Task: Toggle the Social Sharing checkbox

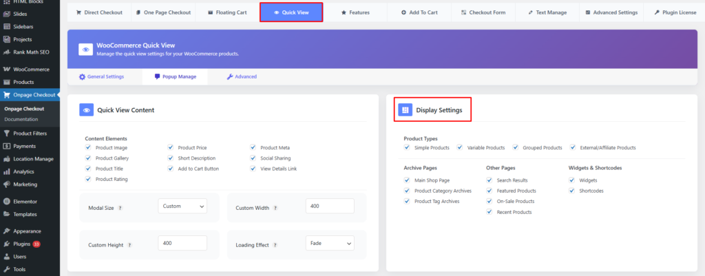Action: (253, 158)
